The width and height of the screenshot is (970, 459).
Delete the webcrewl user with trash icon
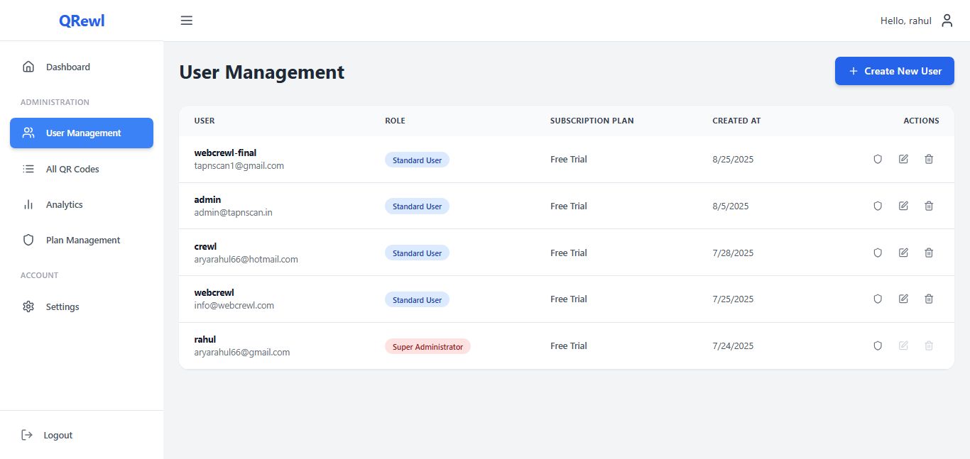[x=929, y=299]
